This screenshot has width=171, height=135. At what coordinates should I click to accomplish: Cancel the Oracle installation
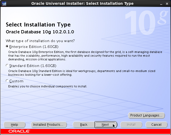[156, 125]
